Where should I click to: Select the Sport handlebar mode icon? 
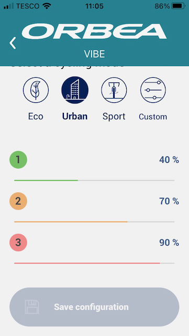pyautogui.click(x=114, y=90)
